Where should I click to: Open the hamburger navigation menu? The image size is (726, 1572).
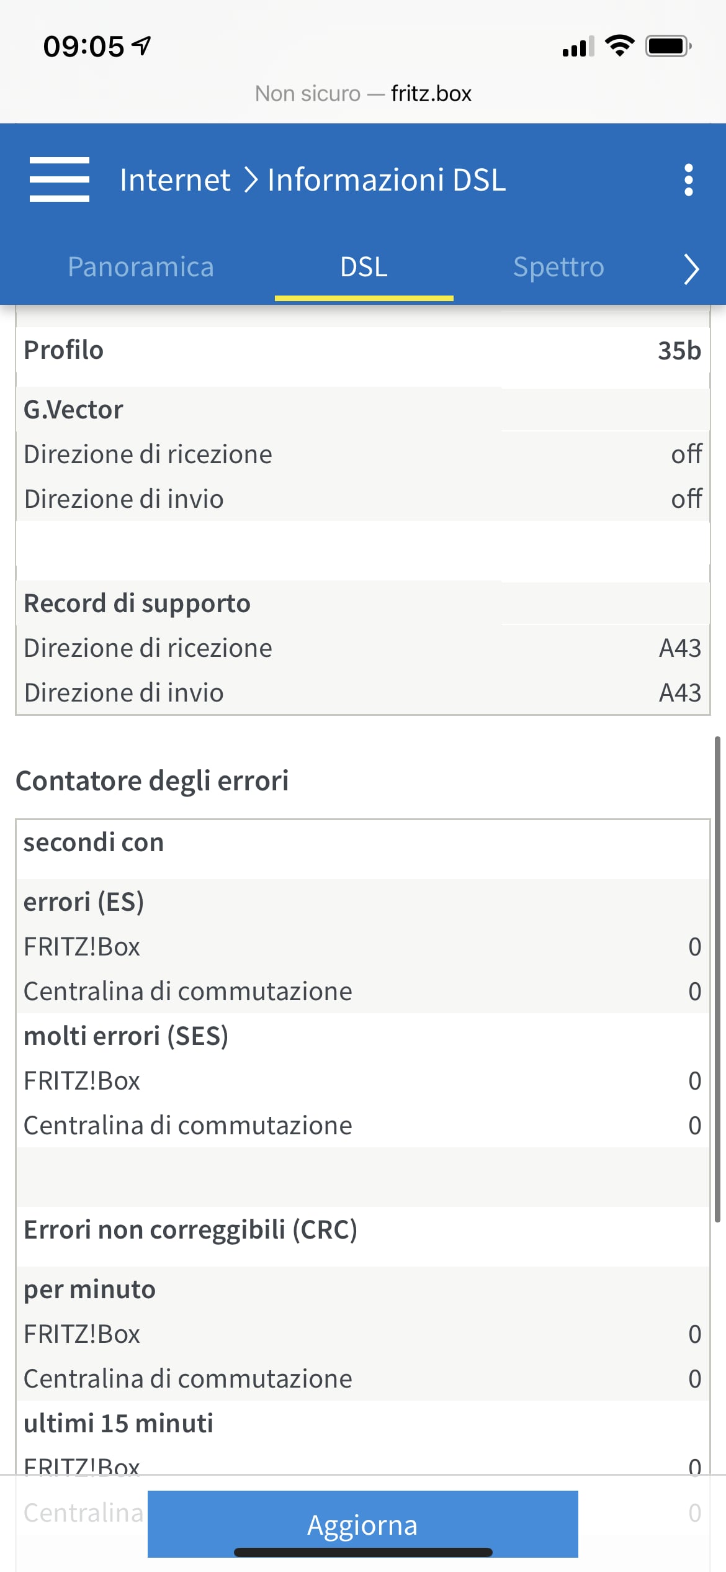[x=60, y=179]
